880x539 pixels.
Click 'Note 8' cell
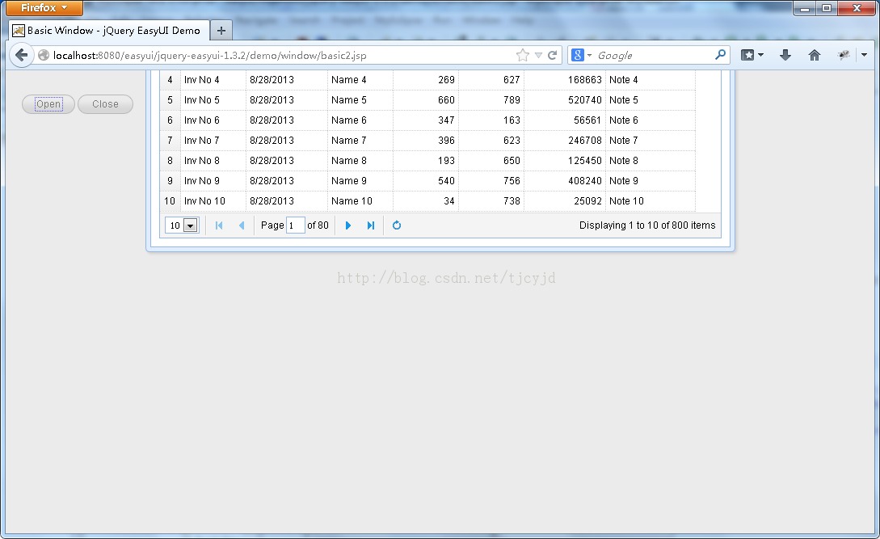click(651, 161)
